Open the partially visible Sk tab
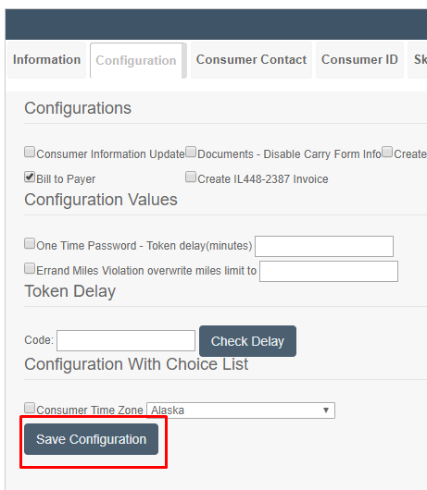 (418, 60)
